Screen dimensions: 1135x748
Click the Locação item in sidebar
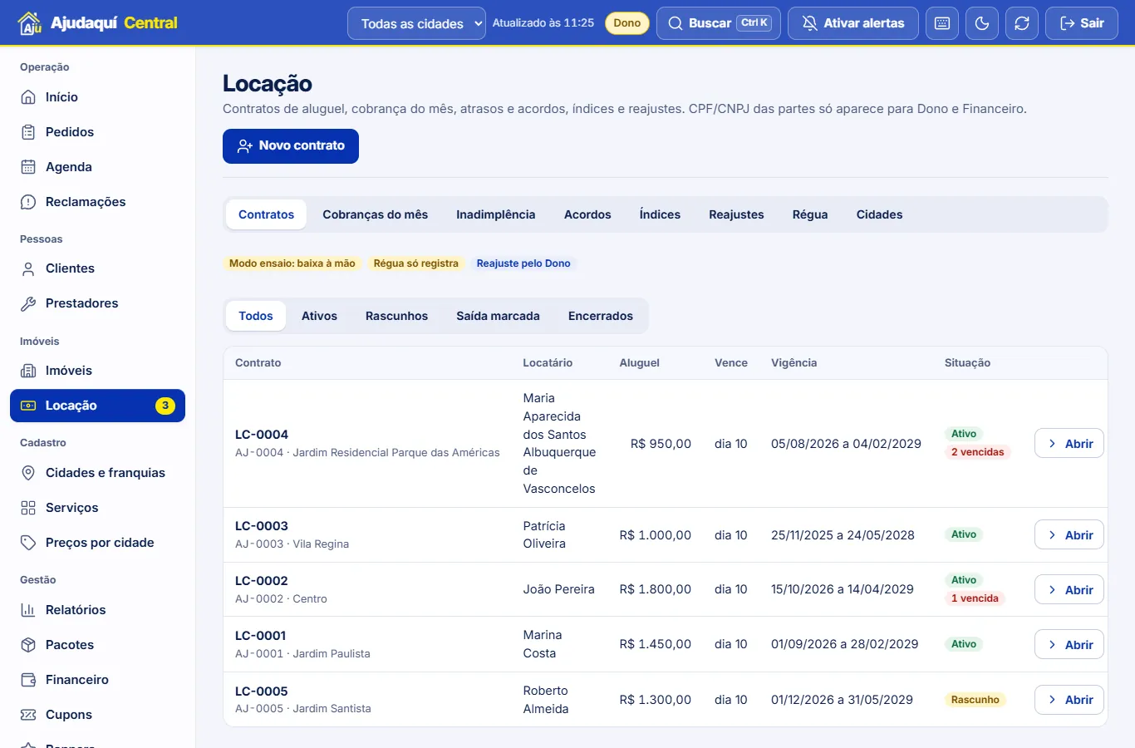tap(98, 406)
